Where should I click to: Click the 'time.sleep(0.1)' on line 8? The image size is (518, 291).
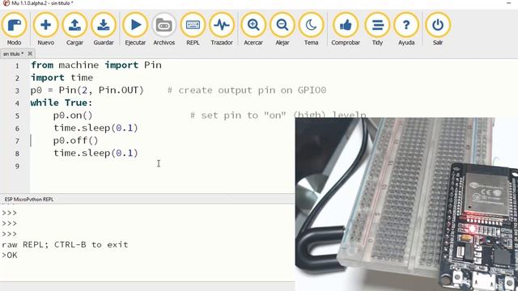[x=96, y=153]
